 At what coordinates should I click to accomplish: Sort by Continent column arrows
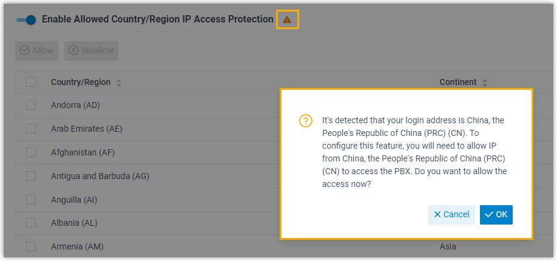[x=485, y=83]
